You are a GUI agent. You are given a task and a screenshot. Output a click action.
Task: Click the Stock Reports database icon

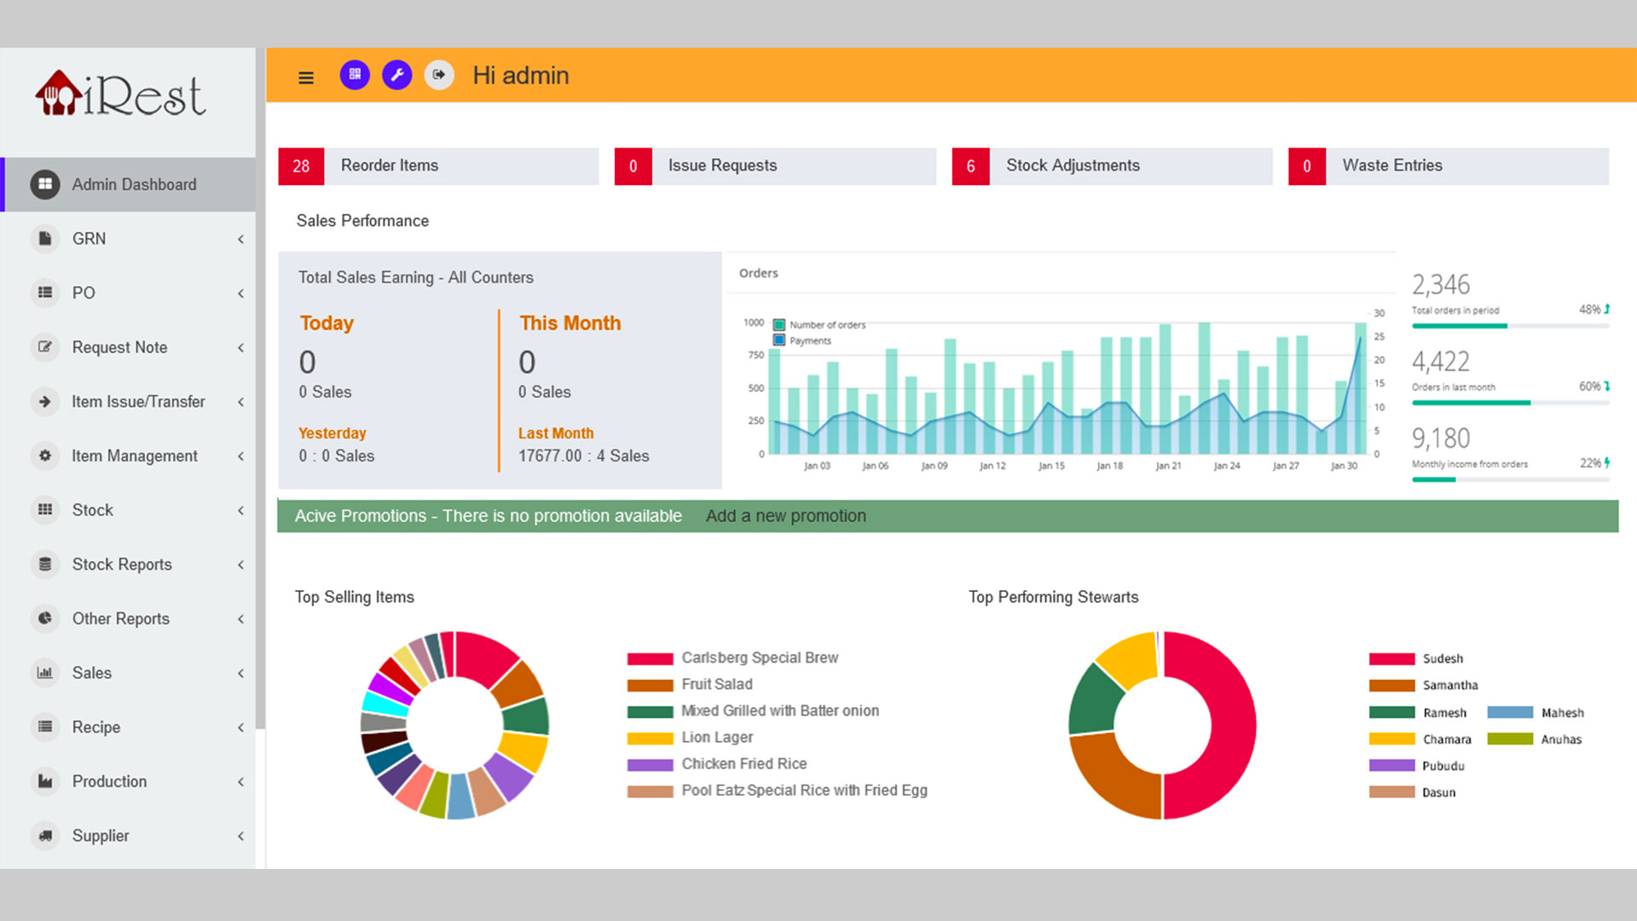click(x=45, y=565)
